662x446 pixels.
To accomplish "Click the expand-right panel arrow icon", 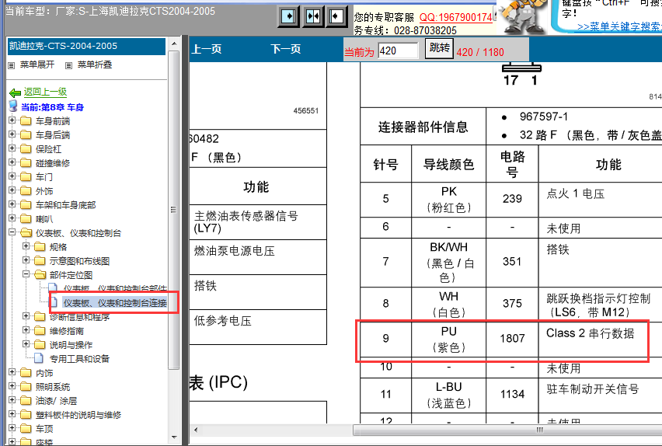I will click(288, 17).
